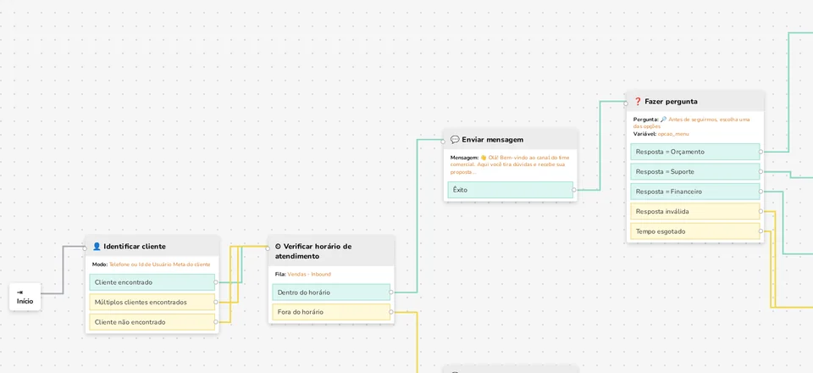This screenshot has width=813, height=373.
Task: Select the Múltiplos clientes encontrados output
Action: [x=152, y=302]
